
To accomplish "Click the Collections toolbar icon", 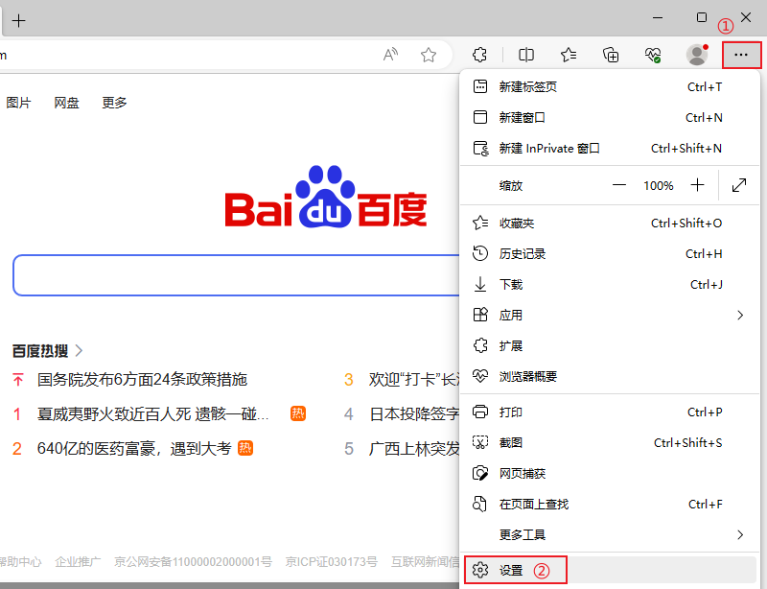I will (611, 55).
